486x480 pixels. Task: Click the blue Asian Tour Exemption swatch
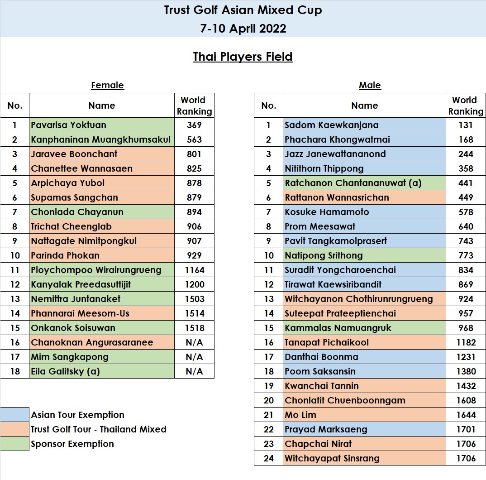[15, 415]
